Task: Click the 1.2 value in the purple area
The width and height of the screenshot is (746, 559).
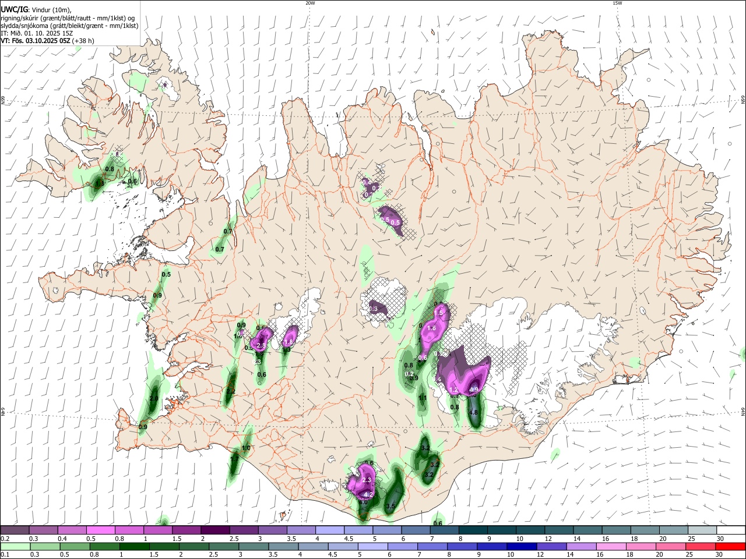Action: click(x=454, y=390)
